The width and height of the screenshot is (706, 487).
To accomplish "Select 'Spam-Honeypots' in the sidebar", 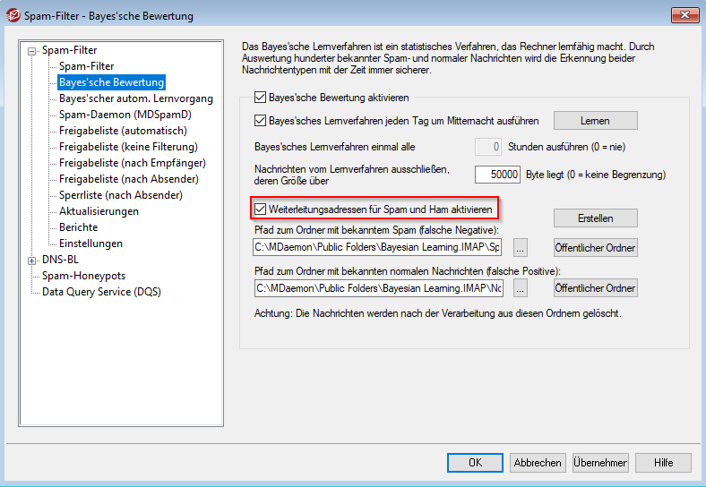I will (83, 276).
